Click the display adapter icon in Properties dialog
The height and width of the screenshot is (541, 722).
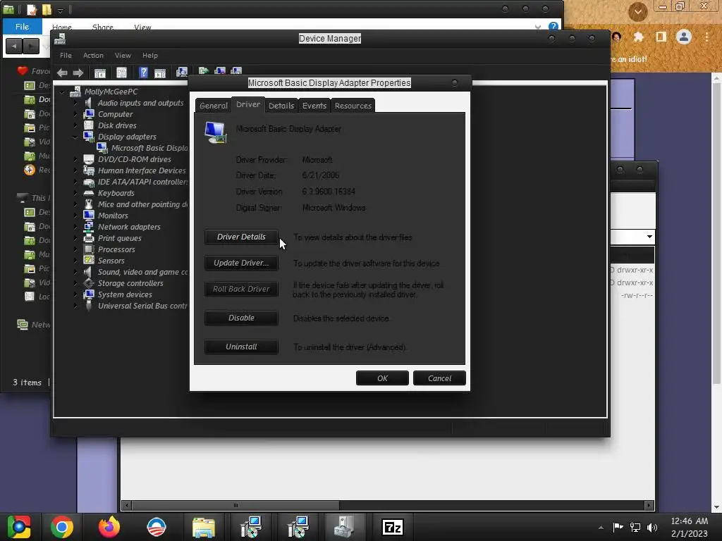click(x=216, y=132)
